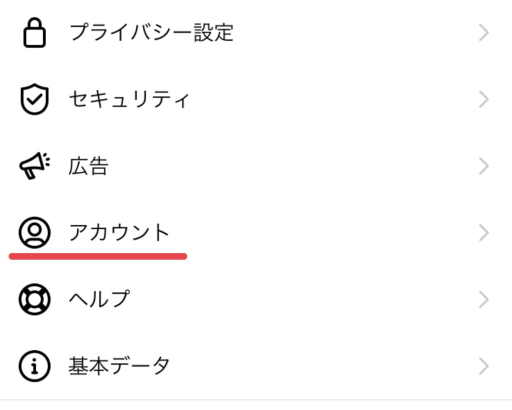Select the アカウント label

(119, 232)
